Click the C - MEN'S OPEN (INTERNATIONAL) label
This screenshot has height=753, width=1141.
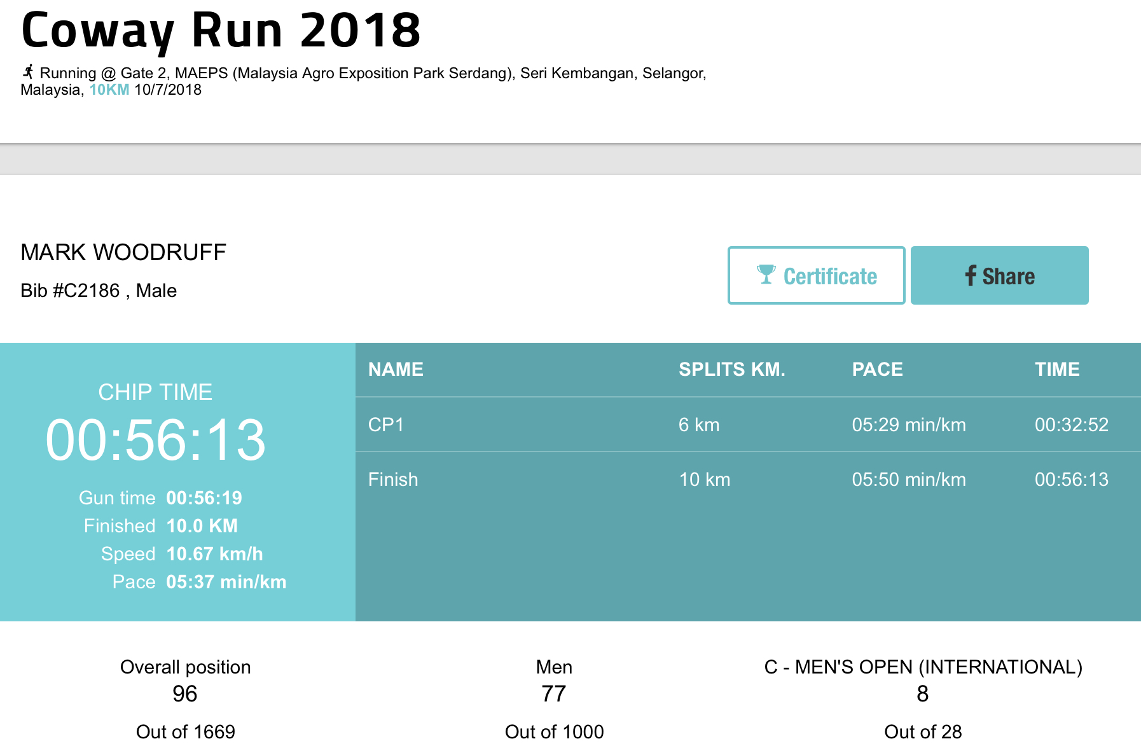(x=923, y=667)
